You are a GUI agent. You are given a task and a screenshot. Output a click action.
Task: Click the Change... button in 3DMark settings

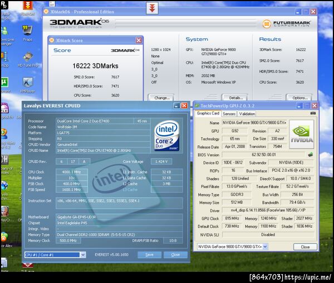coord(162,98)
